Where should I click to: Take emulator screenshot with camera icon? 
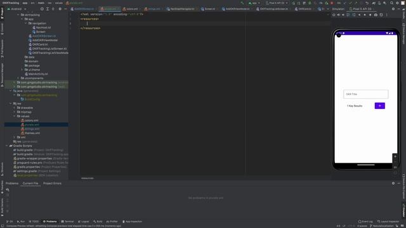(376, 15)
